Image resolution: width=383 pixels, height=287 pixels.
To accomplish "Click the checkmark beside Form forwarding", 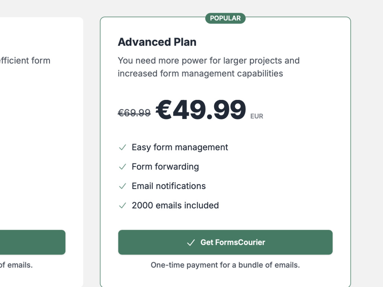I will 123,167.
